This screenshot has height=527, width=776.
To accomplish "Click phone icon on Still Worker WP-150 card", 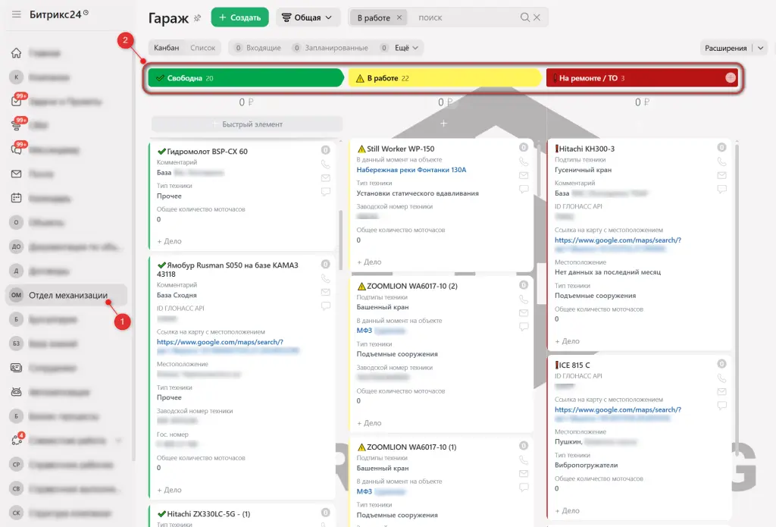I will 524,162.
